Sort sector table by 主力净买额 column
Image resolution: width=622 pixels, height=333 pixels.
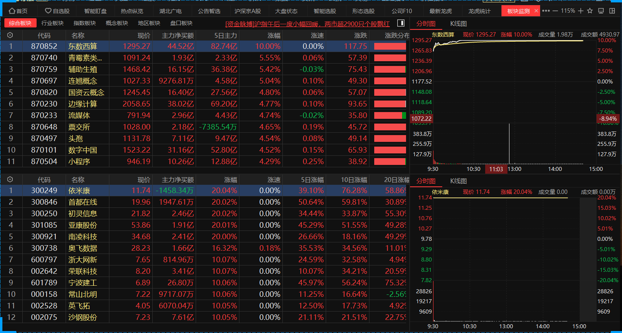tap(178, 35)
